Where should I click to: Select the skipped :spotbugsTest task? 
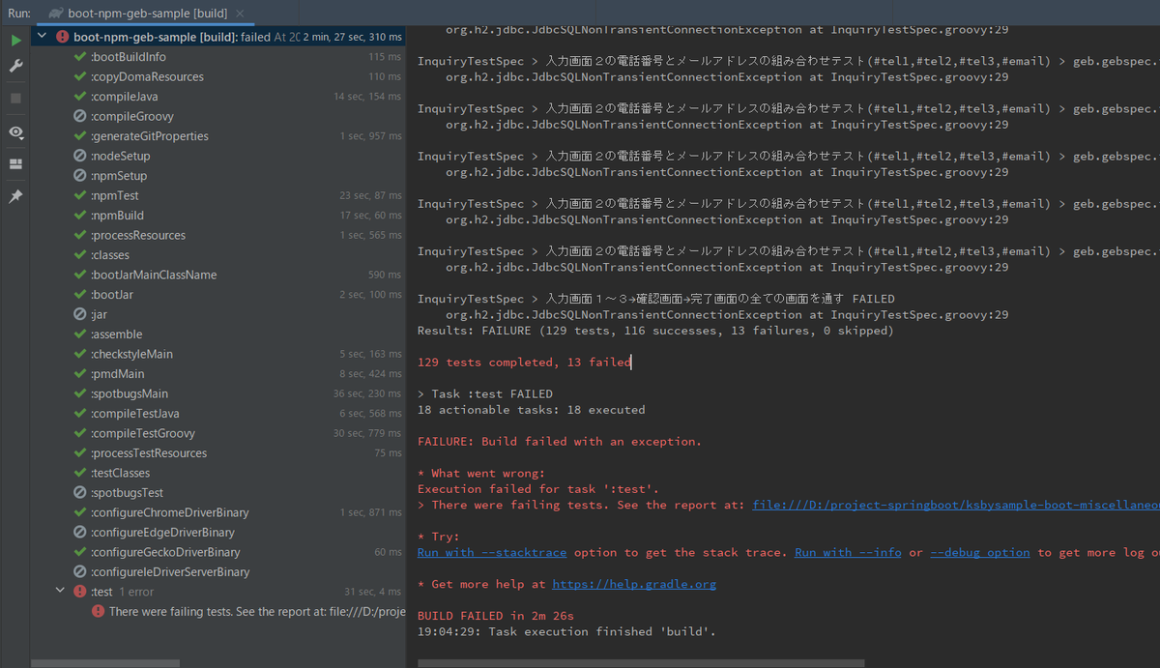click(217, 493)
